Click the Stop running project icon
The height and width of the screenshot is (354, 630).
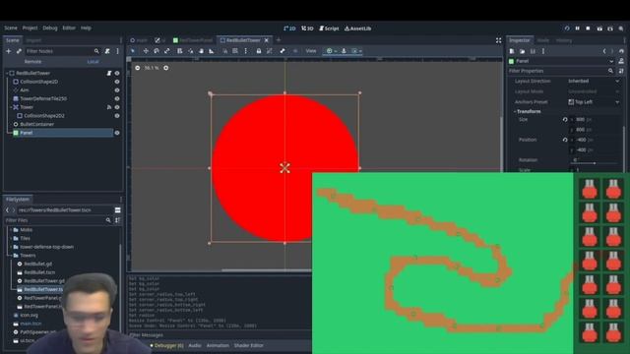pos(588,29)
